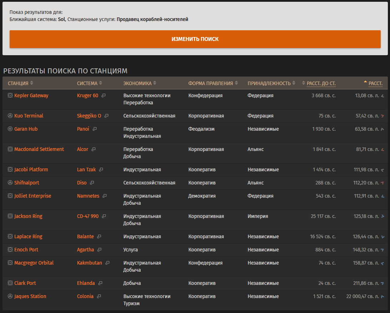
Task: Copy system name icon next to Skeggiko O
Action: (106, 116)
